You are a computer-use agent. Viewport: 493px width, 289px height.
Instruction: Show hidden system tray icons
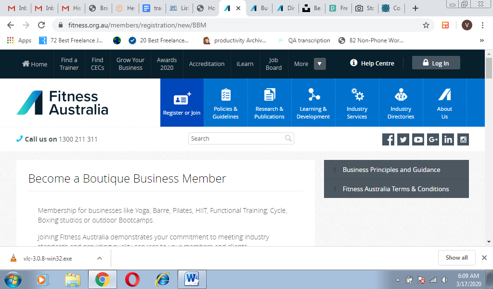[398, 280]
